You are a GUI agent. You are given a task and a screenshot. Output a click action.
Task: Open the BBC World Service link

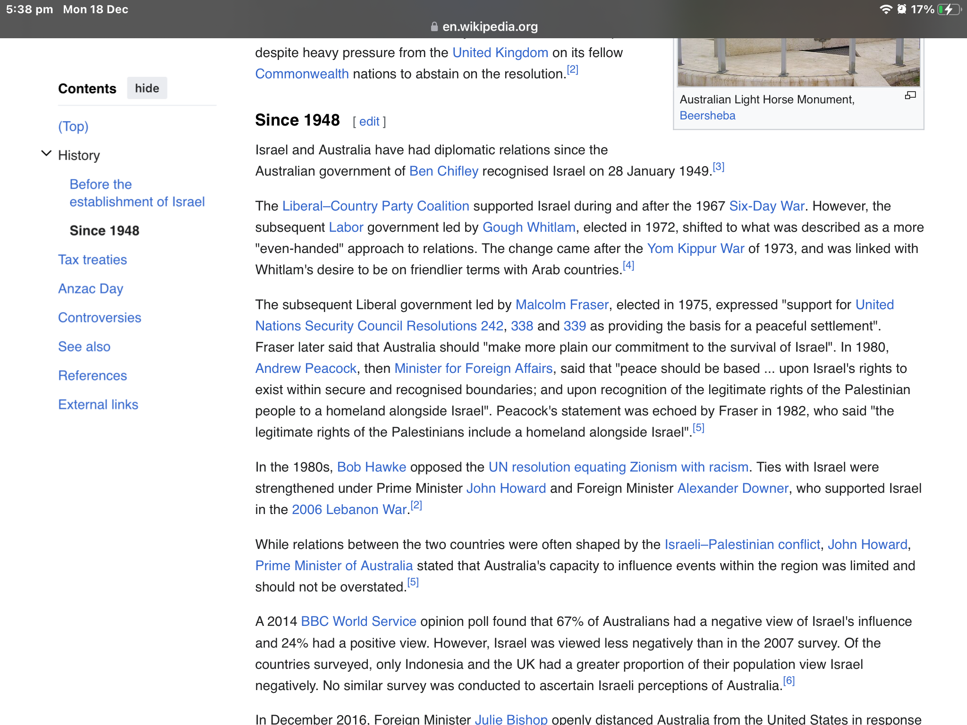tap(358, 622)
